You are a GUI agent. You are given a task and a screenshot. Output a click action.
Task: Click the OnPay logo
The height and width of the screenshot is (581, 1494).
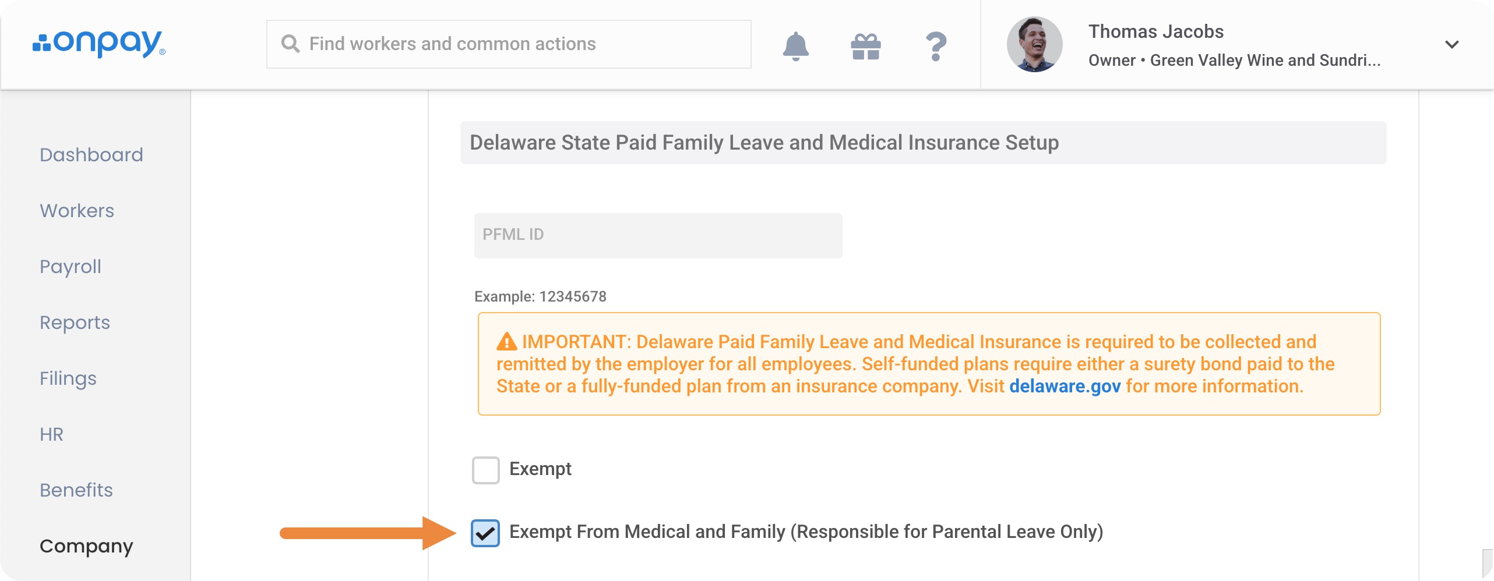[99, 44]
